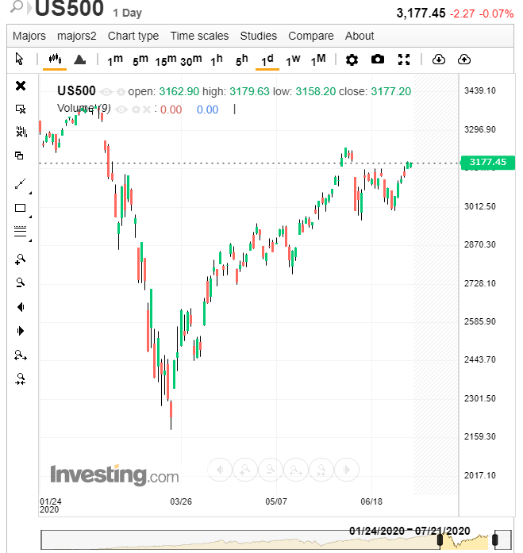
Task: Open the Studies menu
Action: 259,36
